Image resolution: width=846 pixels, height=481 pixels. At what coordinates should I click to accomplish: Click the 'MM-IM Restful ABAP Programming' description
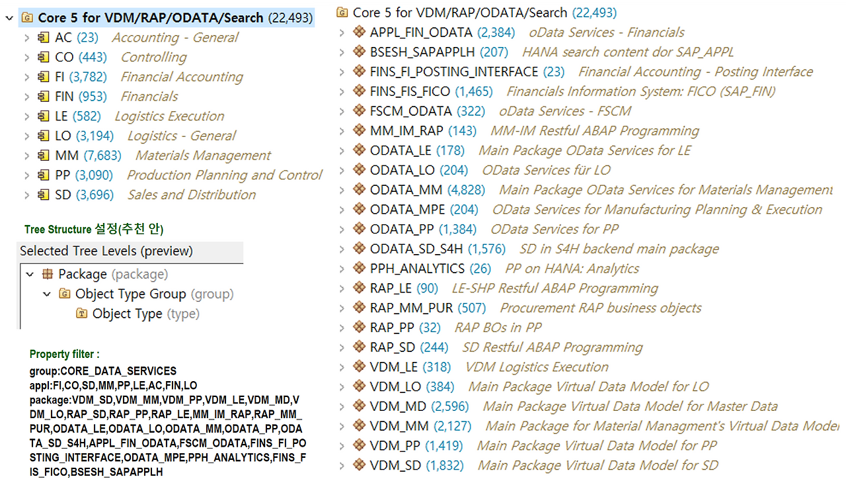(595, 130)
